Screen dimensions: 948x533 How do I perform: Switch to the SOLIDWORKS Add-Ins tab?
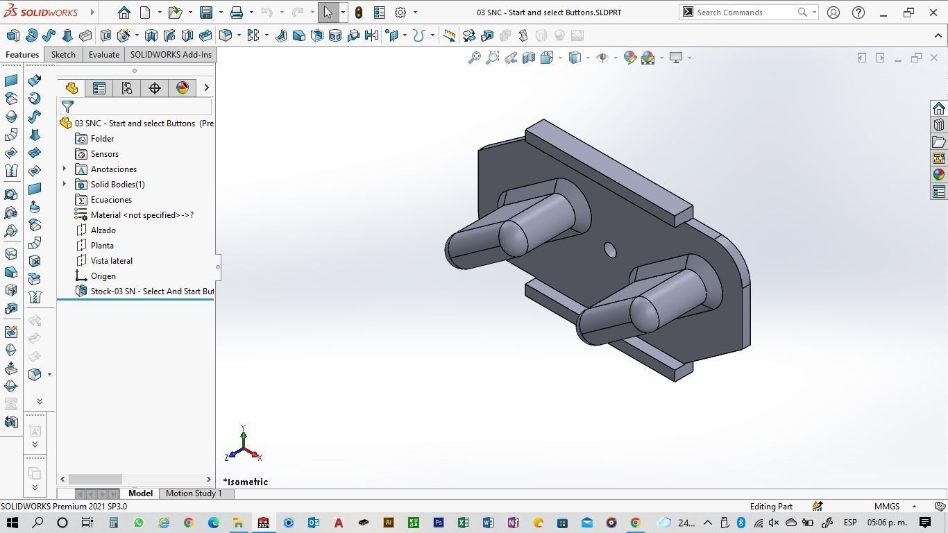pos(171,55)
